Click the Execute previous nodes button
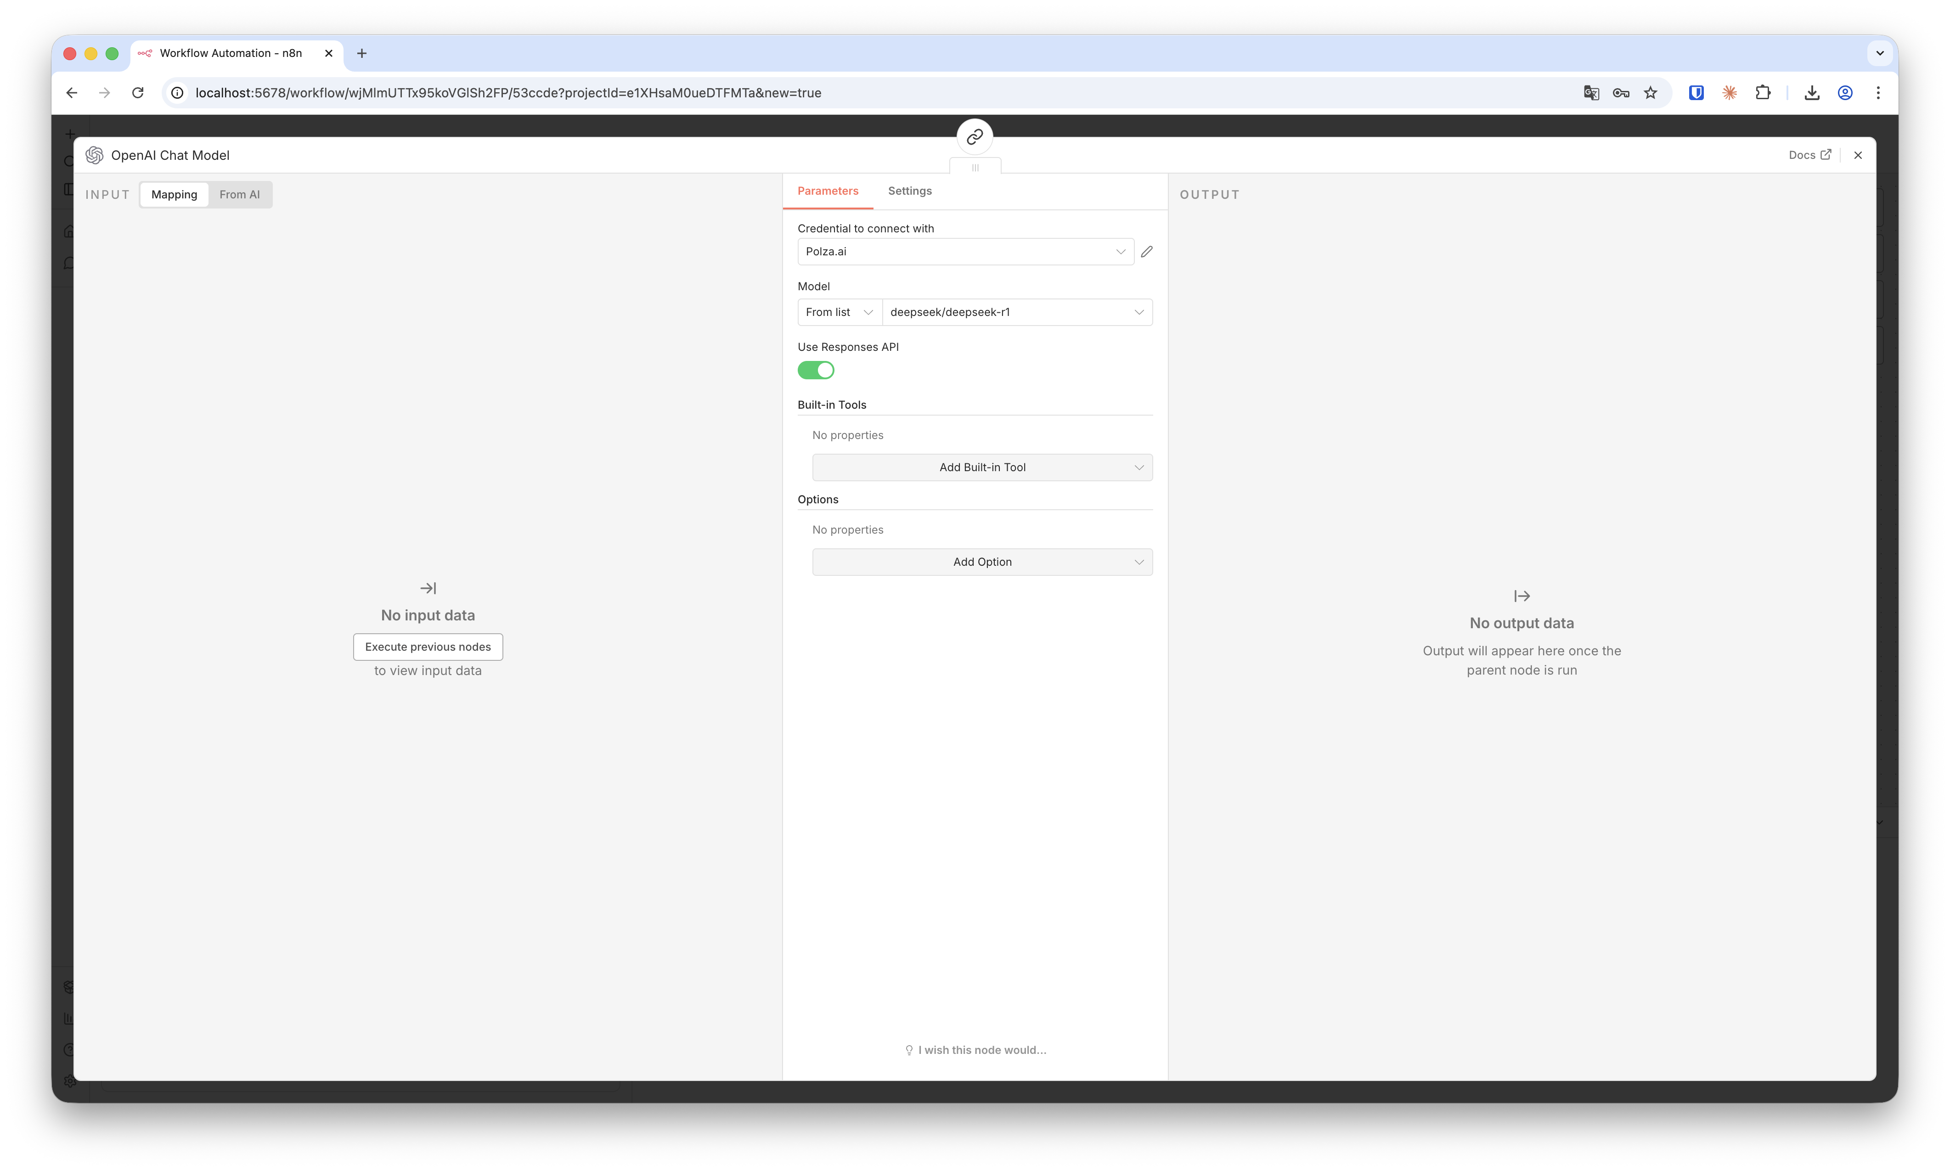The width and height of the screenshot is (1950, 1171). 428,647
